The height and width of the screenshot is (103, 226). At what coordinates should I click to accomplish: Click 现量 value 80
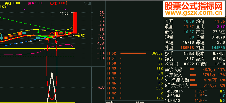[192, 37]
